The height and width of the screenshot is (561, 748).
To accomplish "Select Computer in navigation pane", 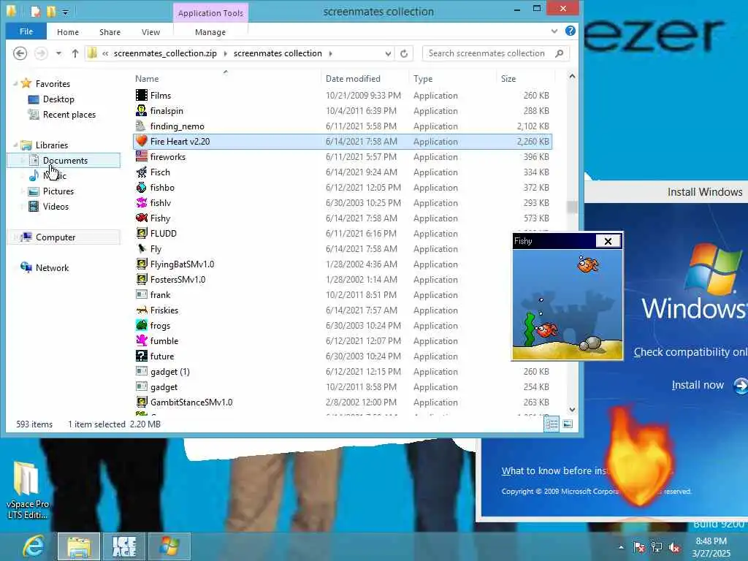I will tap(56, 237).
